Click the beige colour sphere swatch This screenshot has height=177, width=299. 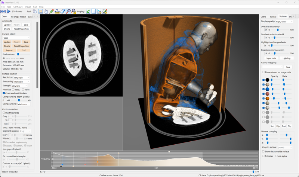pos(267,84)
